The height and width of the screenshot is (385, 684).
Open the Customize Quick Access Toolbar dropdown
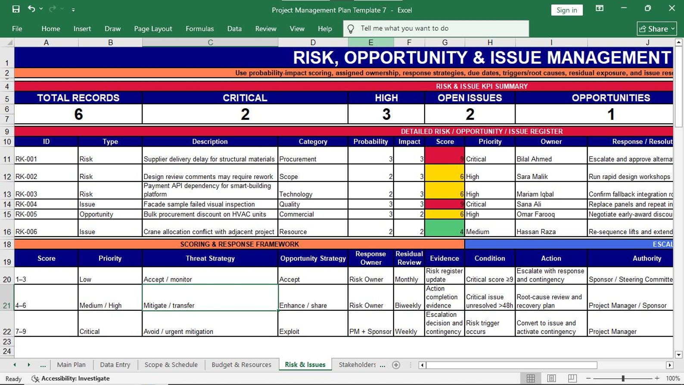click(73, 9)
